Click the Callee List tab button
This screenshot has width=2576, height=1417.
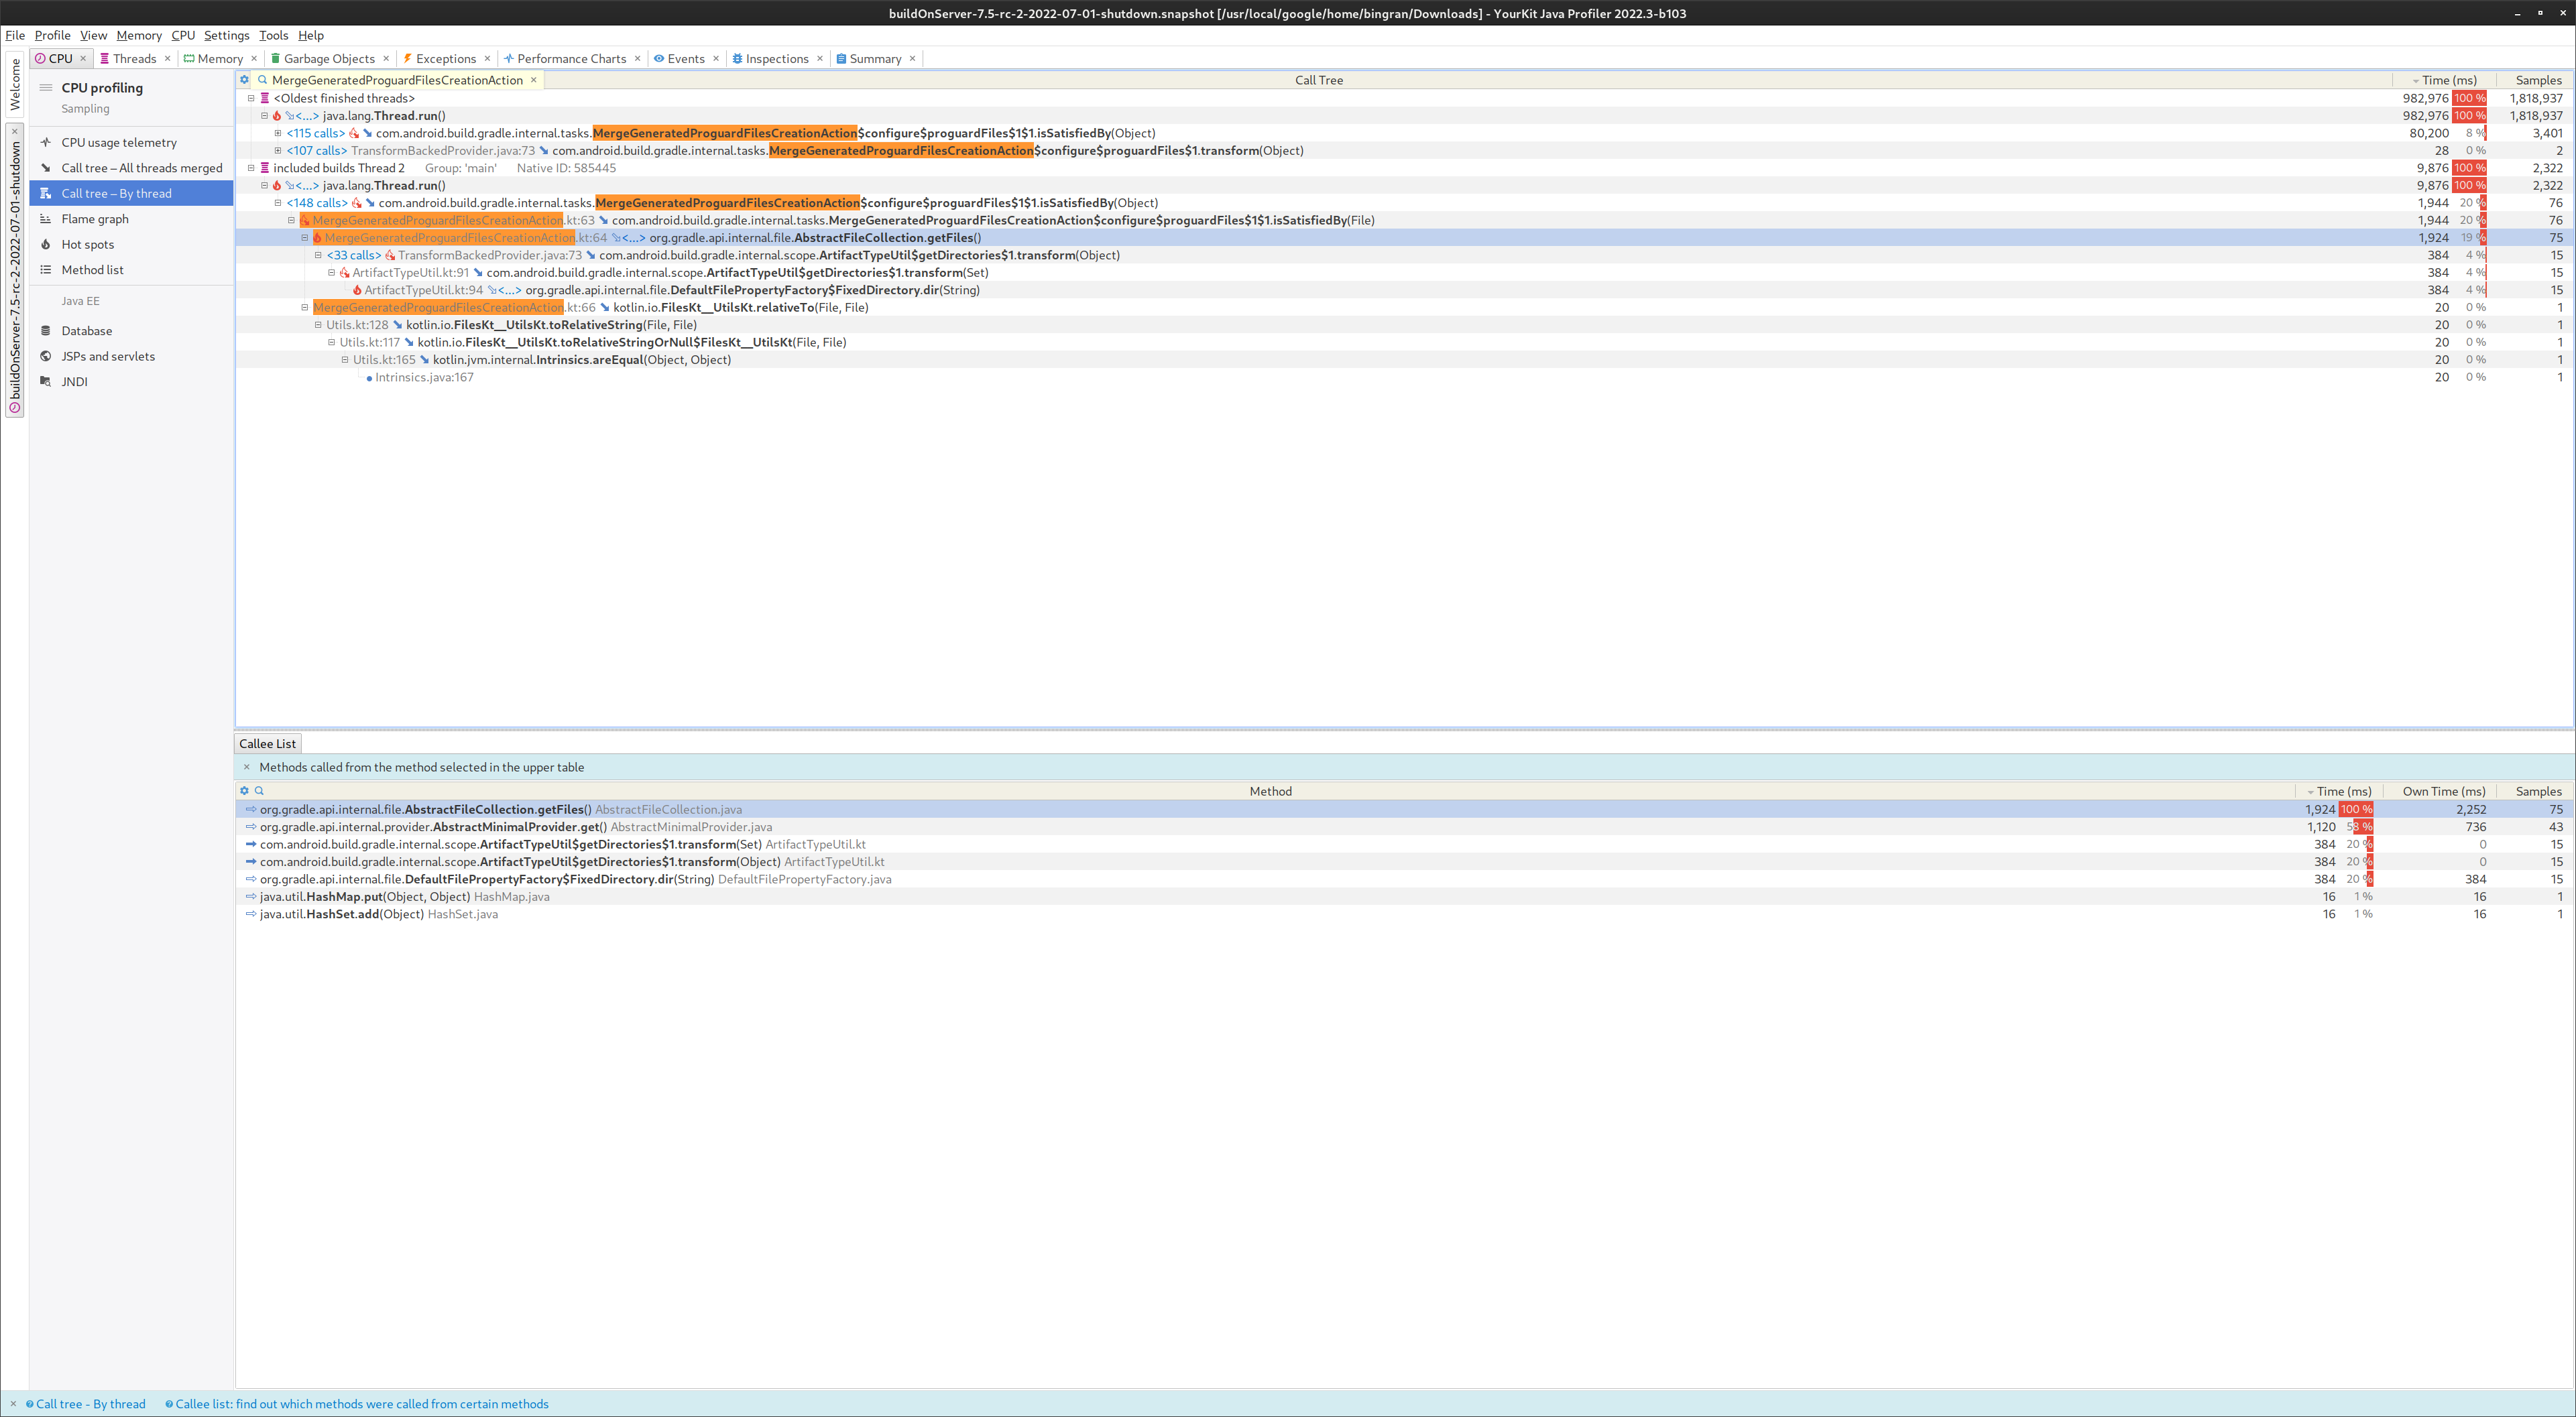267,744
